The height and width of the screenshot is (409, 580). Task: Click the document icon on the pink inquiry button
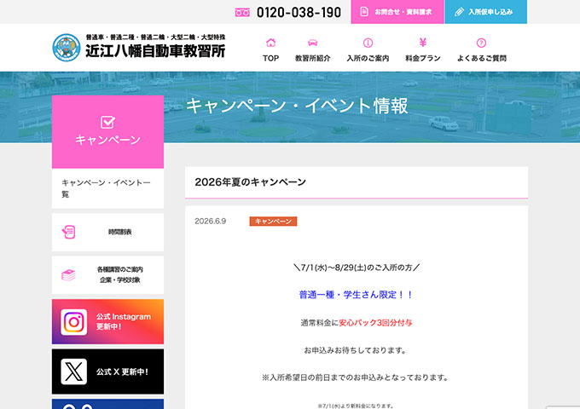coord(364,12)
